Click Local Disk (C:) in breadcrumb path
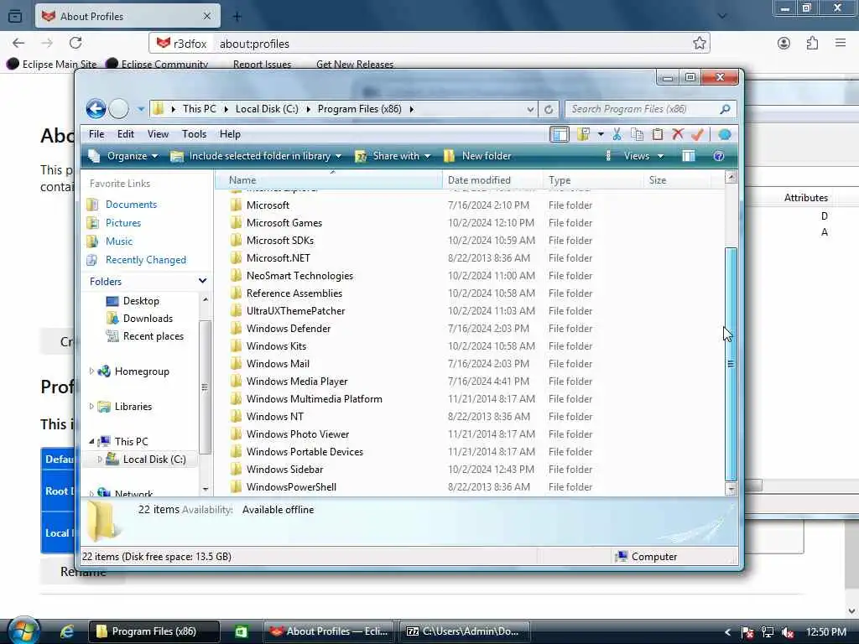Viewport: 859px width, 644px height. coord(267,109)
